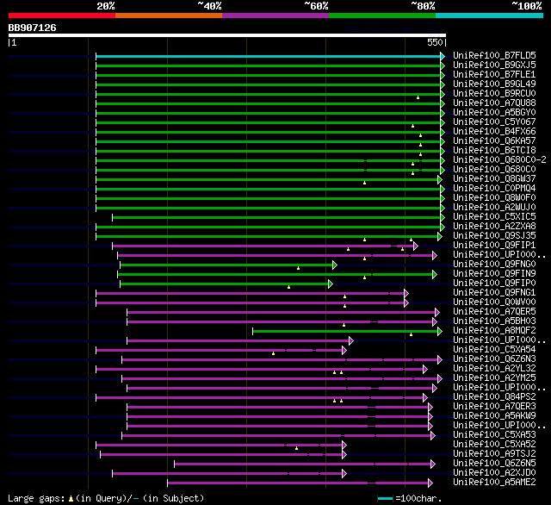Select the UniRef100_Q0WV00 label
The height and width of the screenshot is (505, 551).
click(494, 302)
